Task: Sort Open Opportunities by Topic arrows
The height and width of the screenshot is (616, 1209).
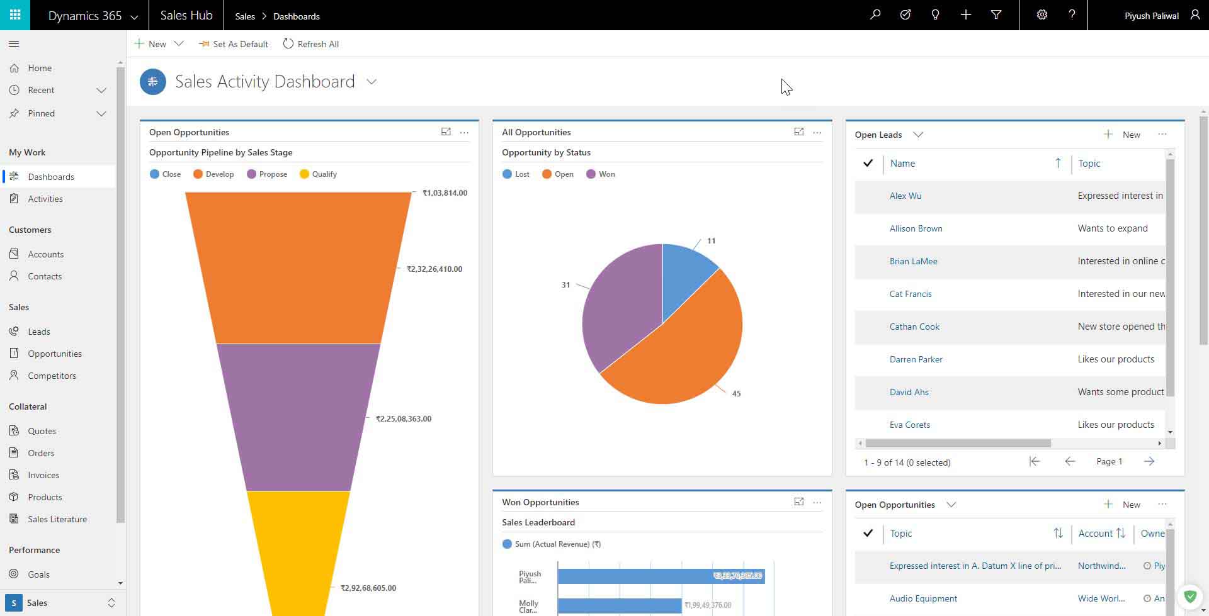Action: 1058,533
